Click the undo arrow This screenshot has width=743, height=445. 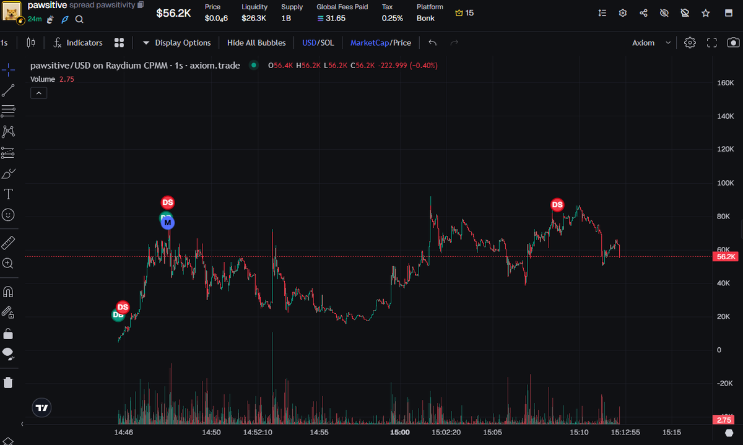coord(433,43)
